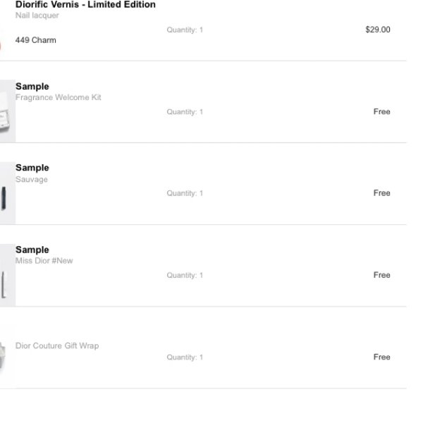Image resolution: width=423 pixels, height=423 pixels.
Task: Click the Miss Dior #New sample name
Action: (44, 261)
